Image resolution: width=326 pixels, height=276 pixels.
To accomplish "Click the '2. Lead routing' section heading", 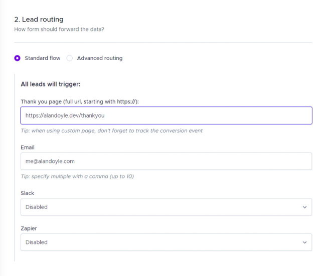I will tap(39, 19).
